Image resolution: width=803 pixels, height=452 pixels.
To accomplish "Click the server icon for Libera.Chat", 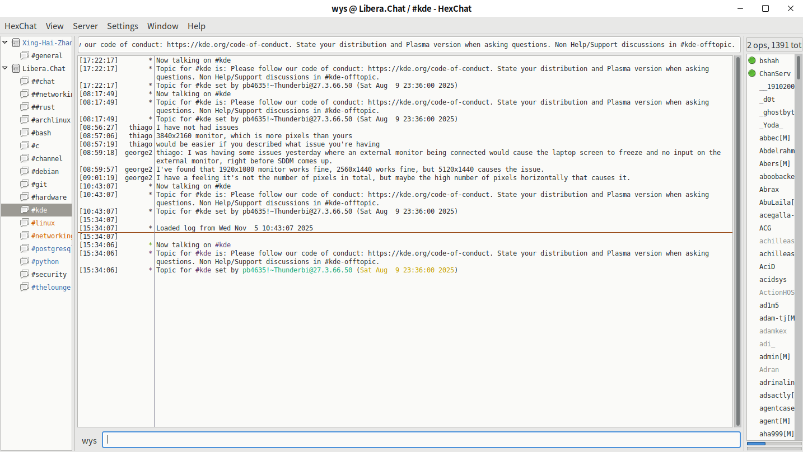I will [16, 68].
